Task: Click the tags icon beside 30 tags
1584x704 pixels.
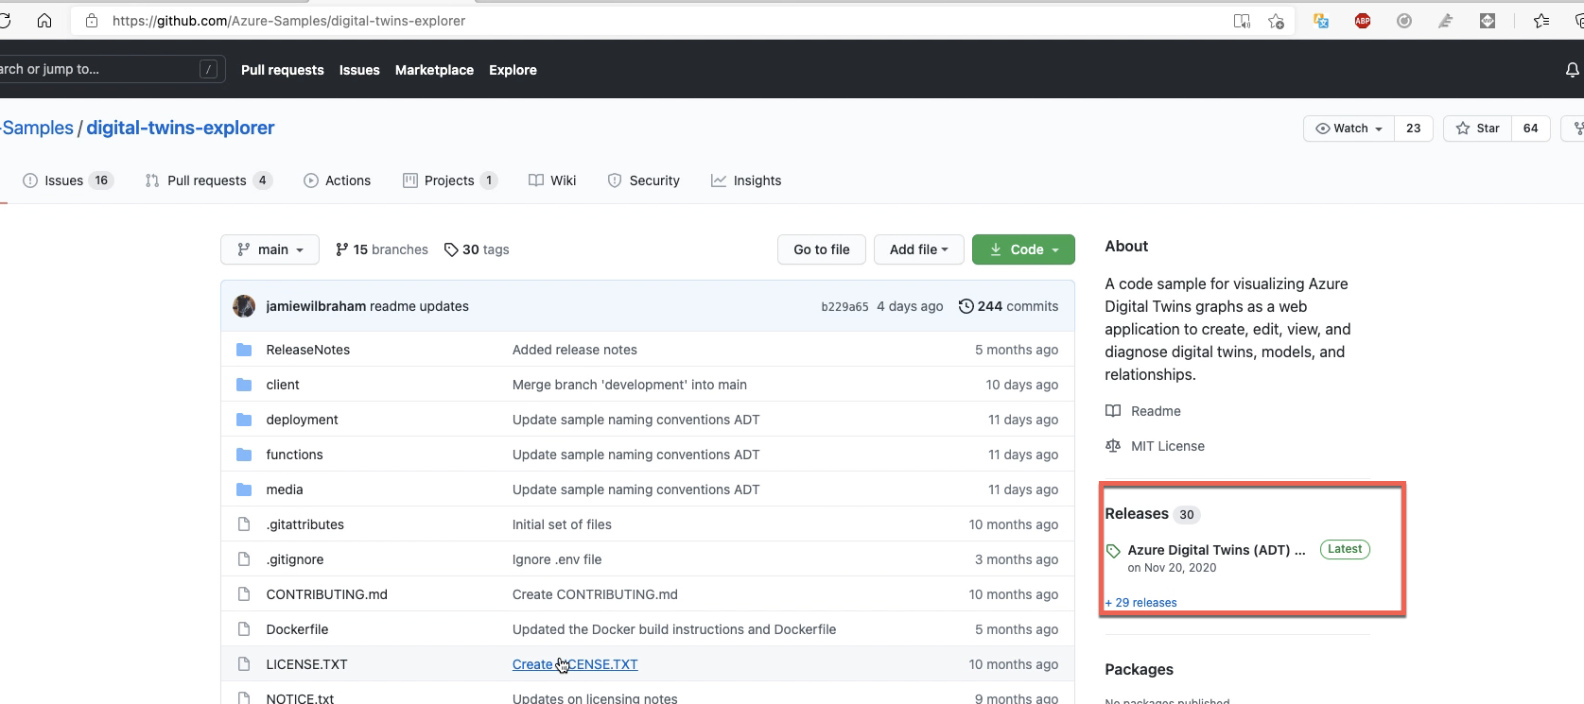Action: click(x=451, y=249)
